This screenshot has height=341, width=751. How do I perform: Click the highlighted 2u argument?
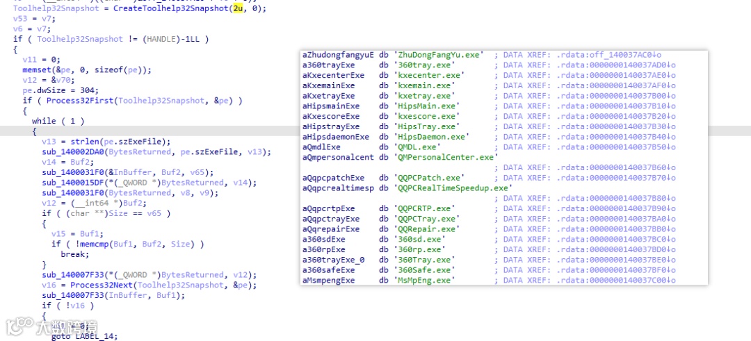pos(238,8)
